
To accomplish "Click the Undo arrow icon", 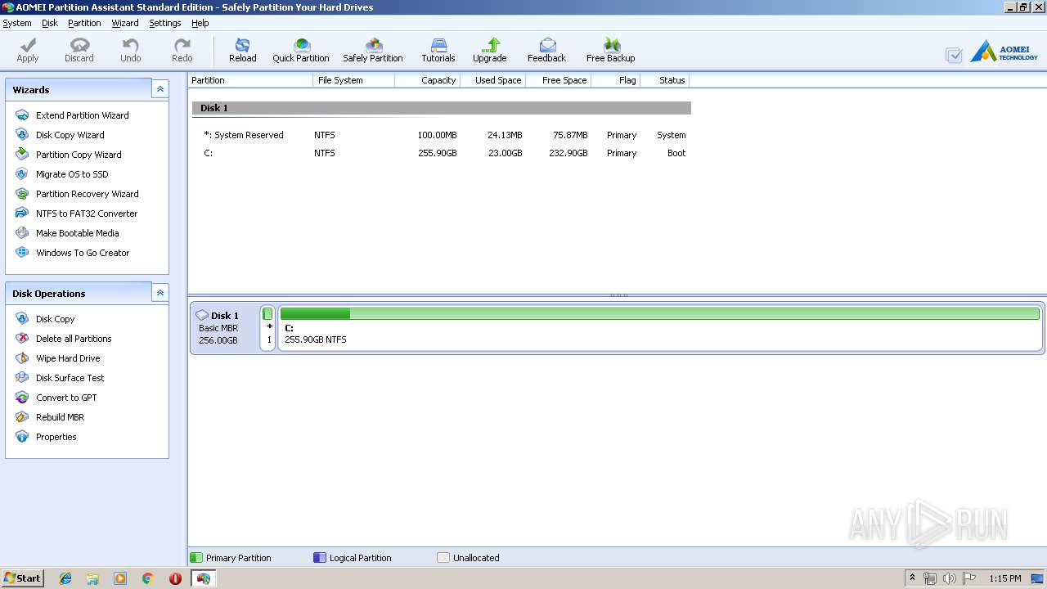I will 131,50.
